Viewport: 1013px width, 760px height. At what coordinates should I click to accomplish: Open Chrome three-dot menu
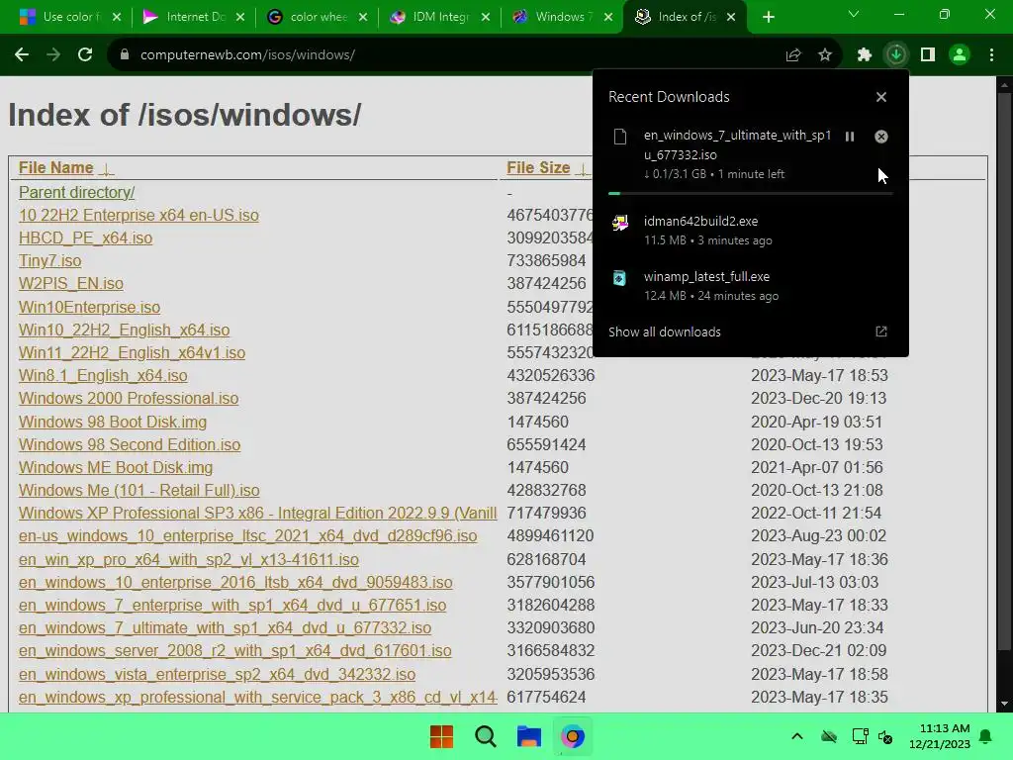[991, 55]
